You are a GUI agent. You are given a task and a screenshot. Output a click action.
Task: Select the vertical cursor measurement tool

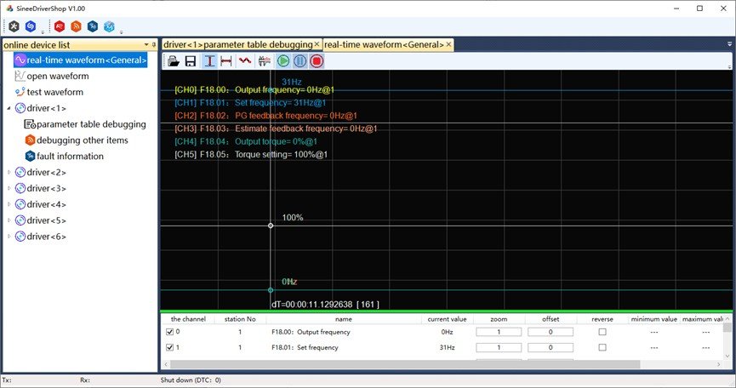[208, 61]
